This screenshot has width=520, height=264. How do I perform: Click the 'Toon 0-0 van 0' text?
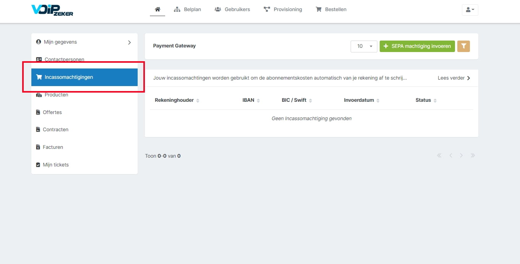163,156
